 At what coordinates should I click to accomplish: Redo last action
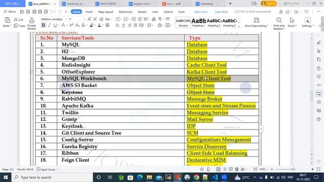[60, 12]
